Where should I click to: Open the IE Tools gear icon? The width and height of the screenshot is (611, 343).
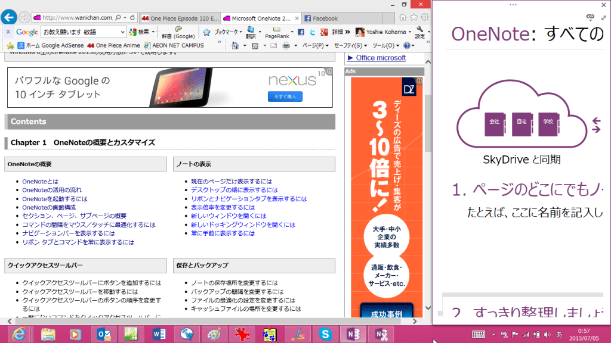425,17
